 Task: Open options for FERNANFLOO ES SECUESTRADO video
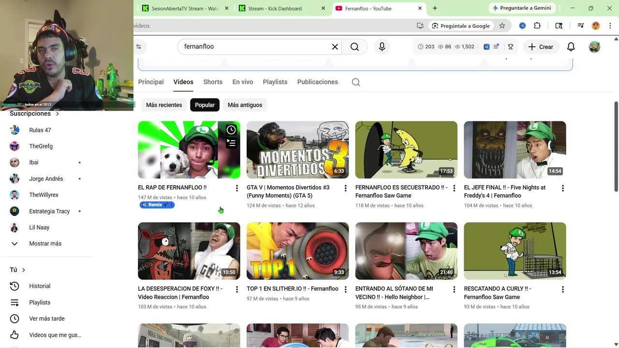pyautogui.click(x=454, y=188)
